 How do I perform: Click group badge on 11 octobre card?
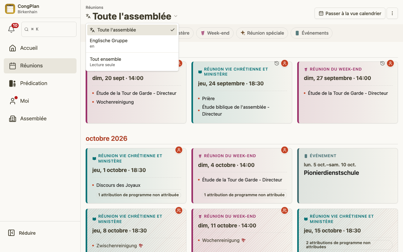pyautogui.click(x=285, y=210)
